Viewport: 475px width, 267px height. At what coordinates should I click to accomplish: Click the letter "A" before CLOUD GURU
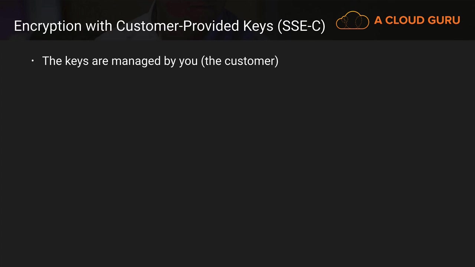pos(378,20)
